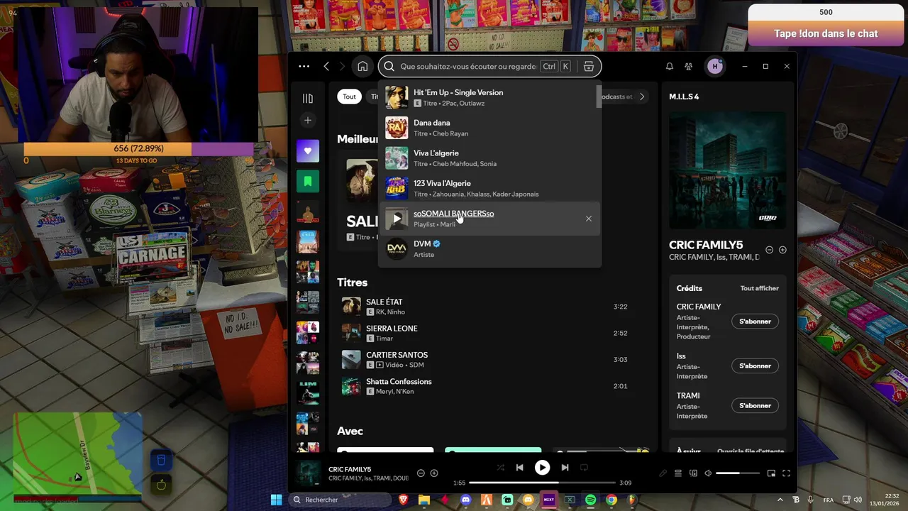Toggle repeat mode
Viewport: 908px width, 511px height.
point(584,468)
